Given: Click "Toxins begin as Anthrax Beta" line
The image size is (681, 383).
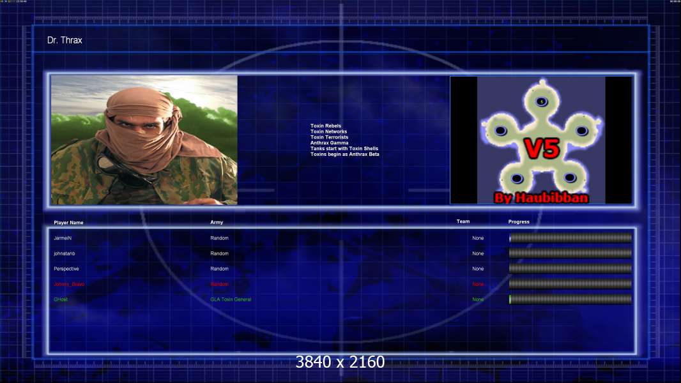Looking at the screenshot, I should point(345,154).
